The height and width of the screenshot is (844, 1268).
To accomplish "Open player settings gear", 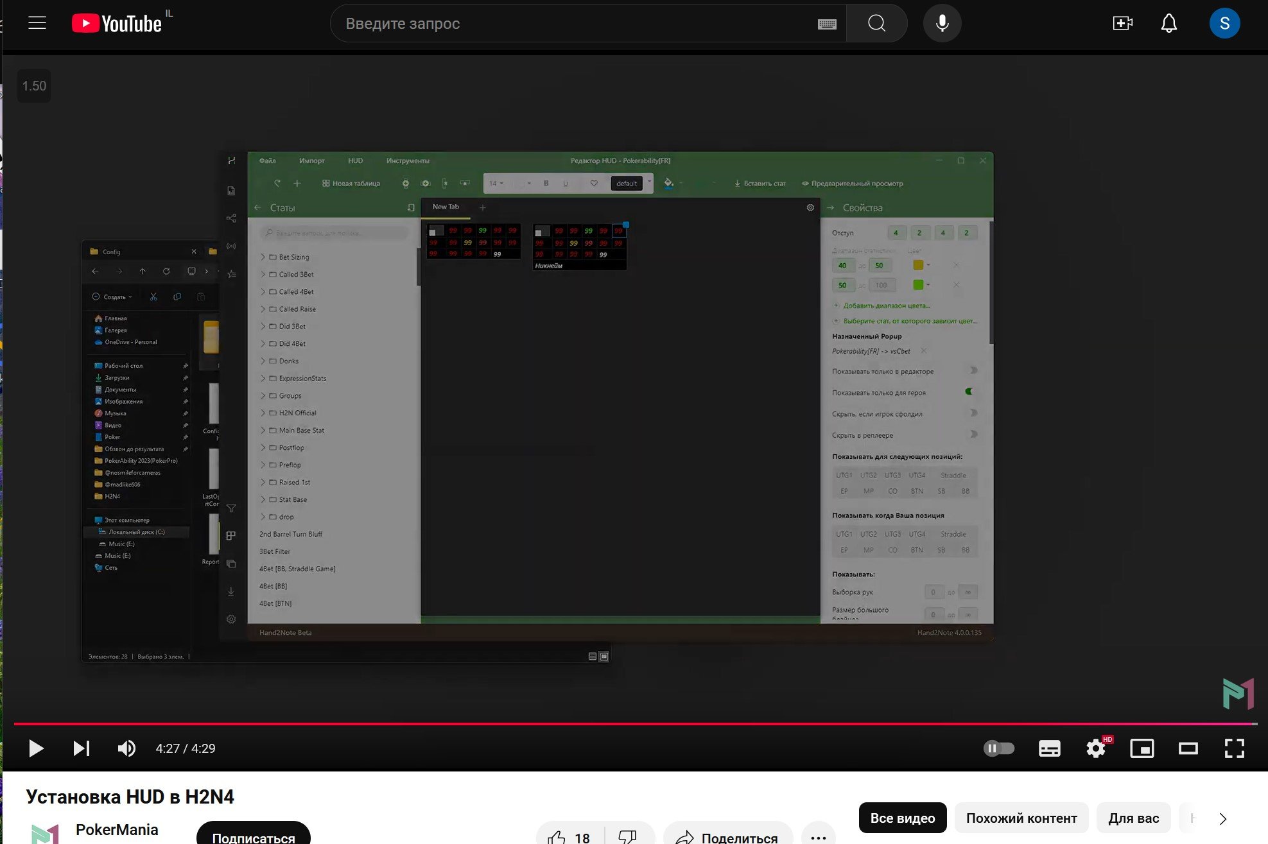I will 1096,748.
